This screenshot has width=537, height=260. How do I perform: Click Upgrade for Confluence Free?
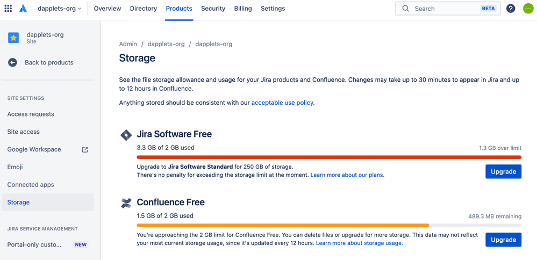[504, 240]
